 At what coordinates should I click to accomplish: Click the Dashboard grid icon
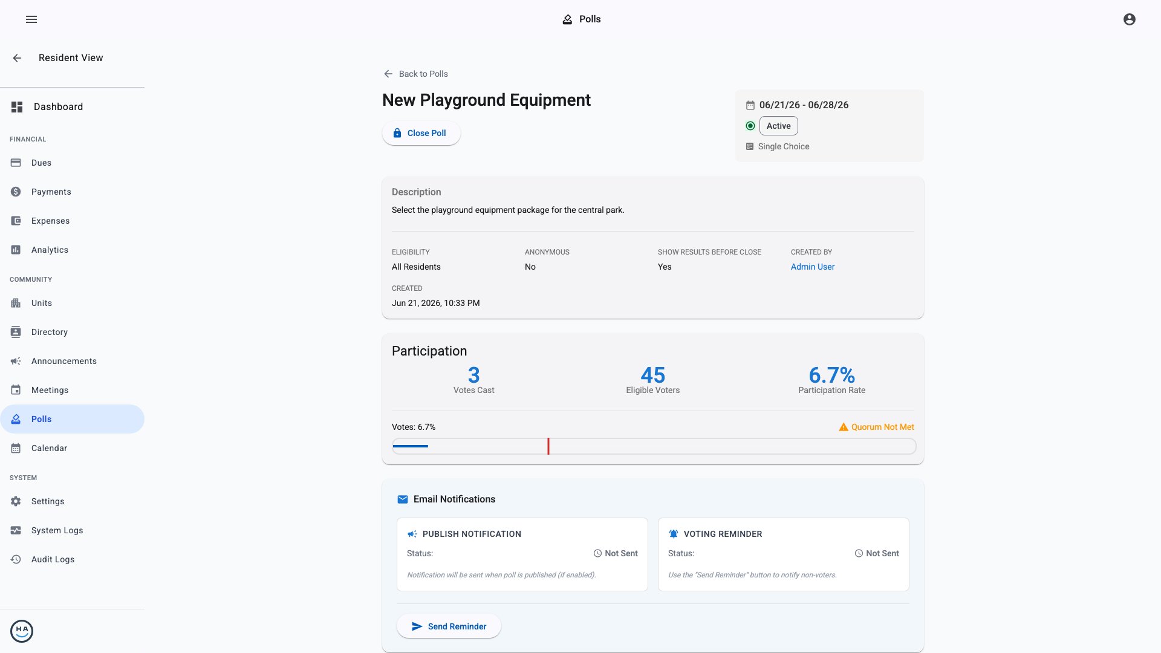(x=17, y=107)
